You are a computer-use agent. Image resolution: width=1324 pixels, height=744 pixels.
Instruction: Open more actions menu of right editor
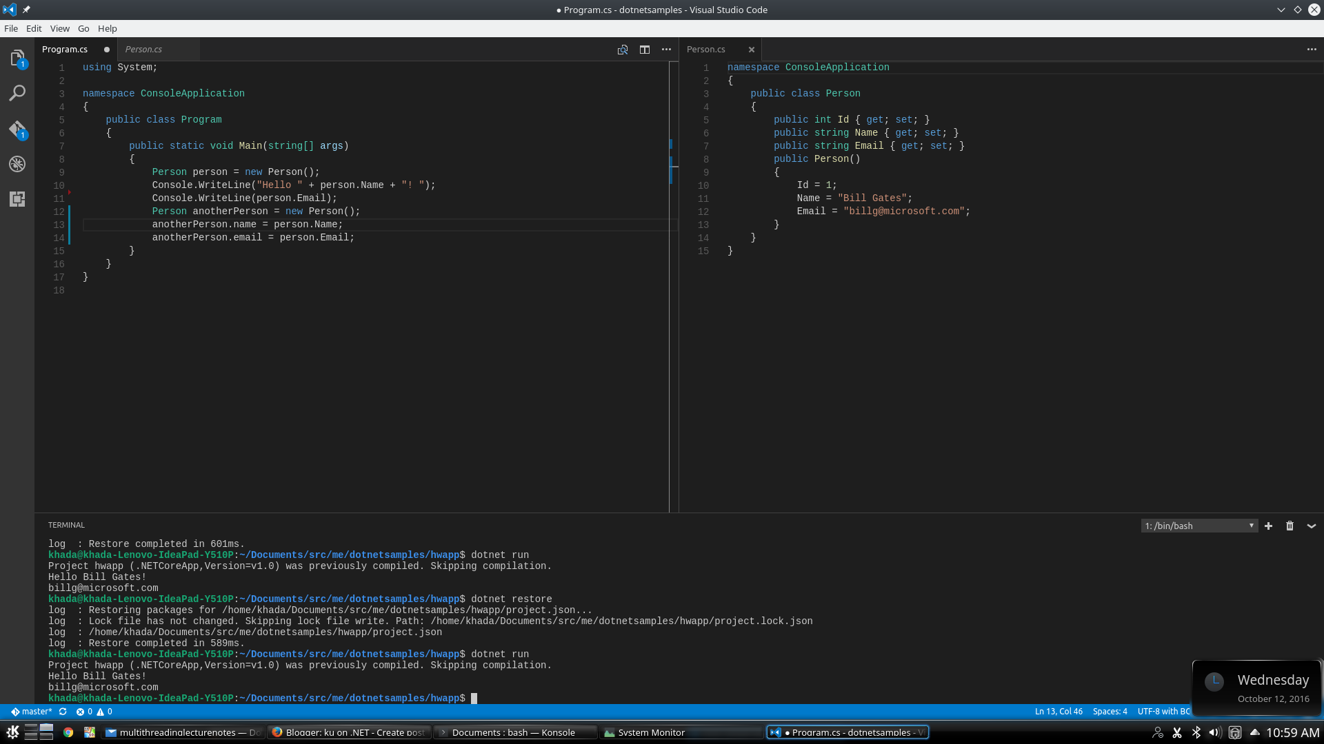(1312, 50)
